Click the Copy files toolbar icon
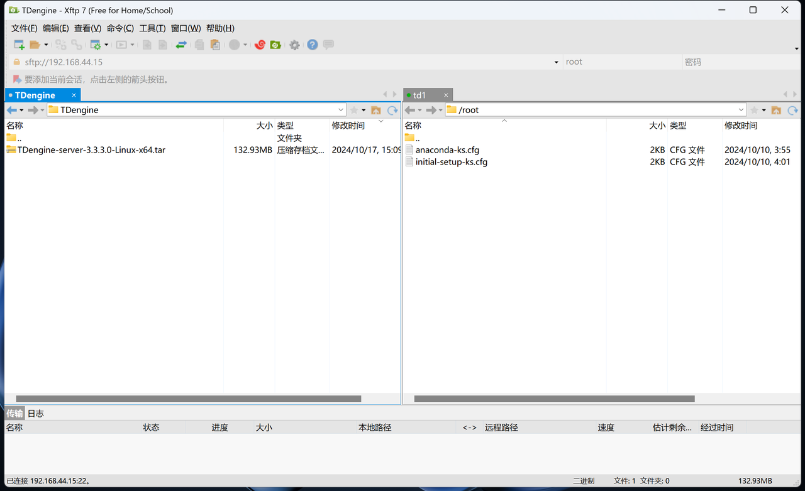The image size is (805, 491). tap(200, 45)
